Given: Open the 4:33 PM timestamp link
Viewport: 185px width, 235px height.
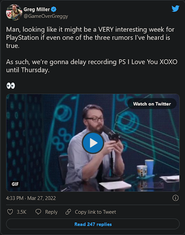Looking at the screenshot, I should coord(15,198).
